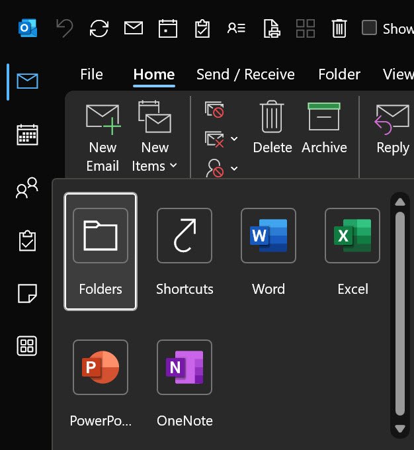
Task: Click the Ignore conversation icon
Action: point(214,109)
